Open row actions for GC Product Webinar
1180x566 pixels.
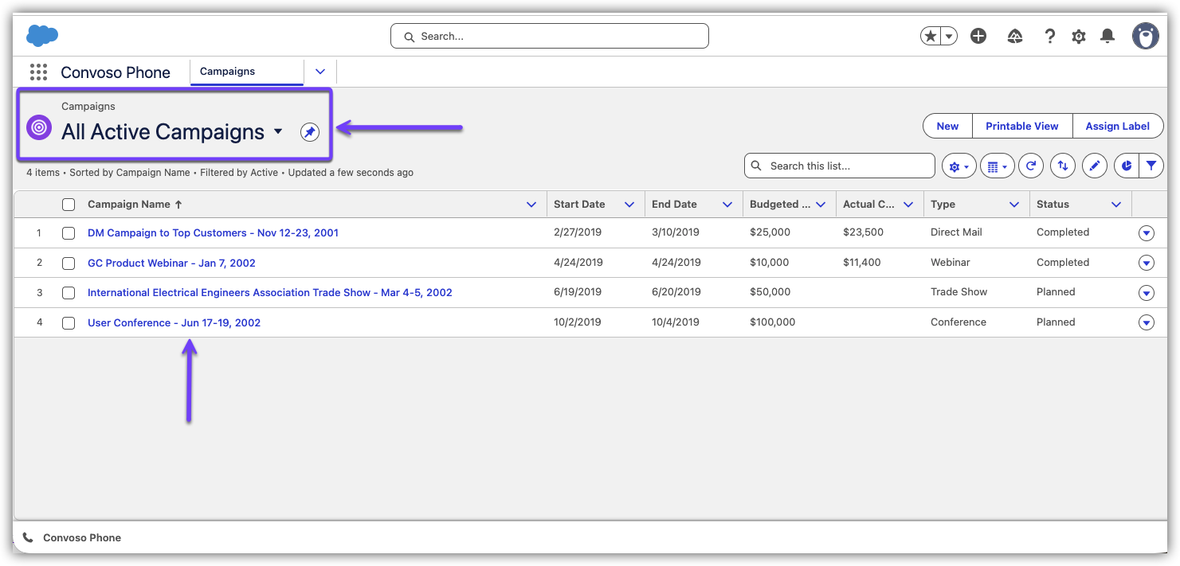point(1146,263)
